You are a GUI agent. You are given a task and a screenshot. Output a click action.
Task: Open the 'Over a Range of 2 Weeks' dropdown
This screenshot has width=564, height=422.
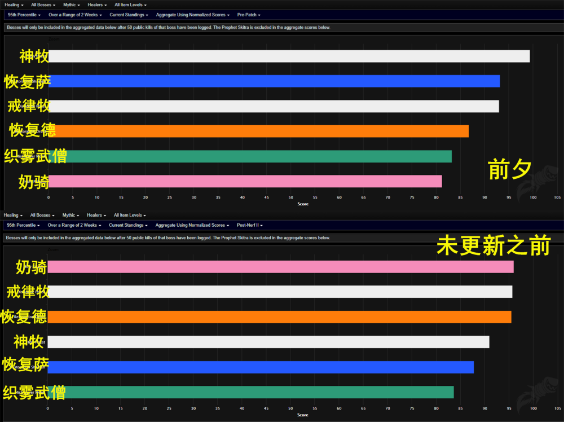[75, 15]
